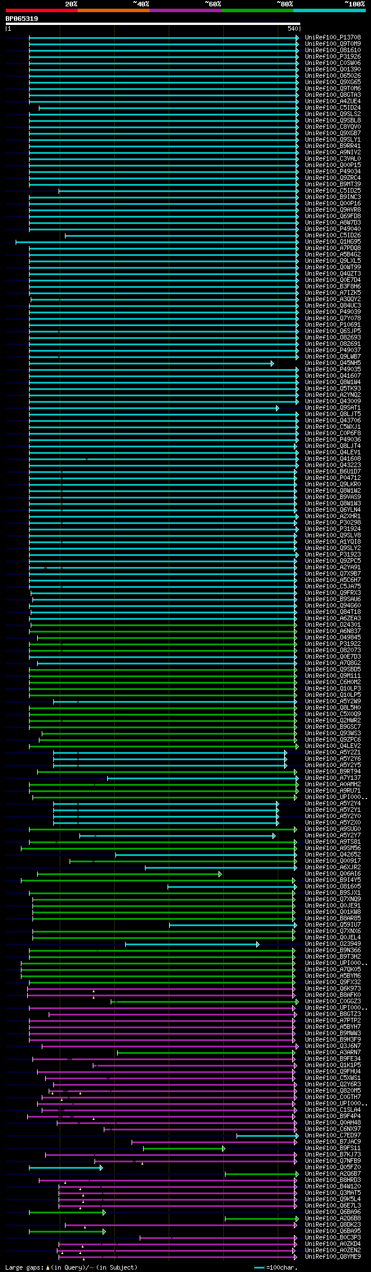
Task: Open hit UniRef100_P13708
Action: [333, 38]
